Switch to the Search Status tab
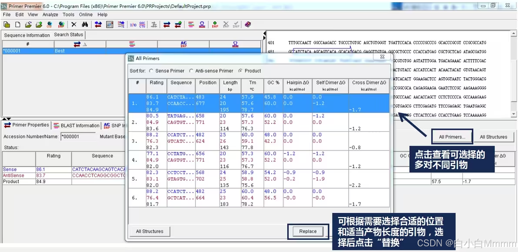This screenshot has width=518, height=252. point(68,35)
